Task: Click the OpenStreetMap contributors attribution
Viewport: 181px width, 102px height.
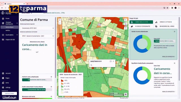Action: tap(73, 98)
